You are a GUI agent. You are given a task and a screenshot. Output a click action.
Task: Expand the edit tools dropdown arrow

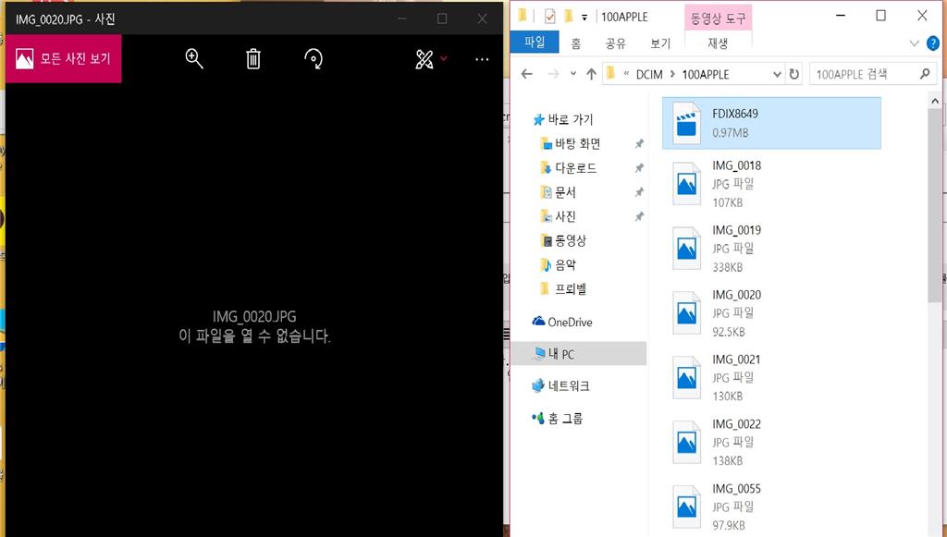click(444, 58)
